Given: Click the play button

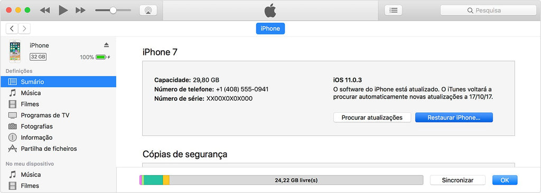Looking at the screenshot, I should point(63,11).
